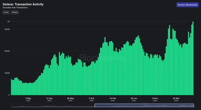Click the Excludes Vote Transactions subtitle
The height and width of the screenshot is (110, 201).
15,8
